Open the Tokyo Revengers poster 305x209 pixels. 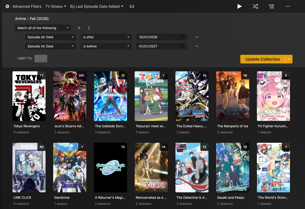[29, 96]
